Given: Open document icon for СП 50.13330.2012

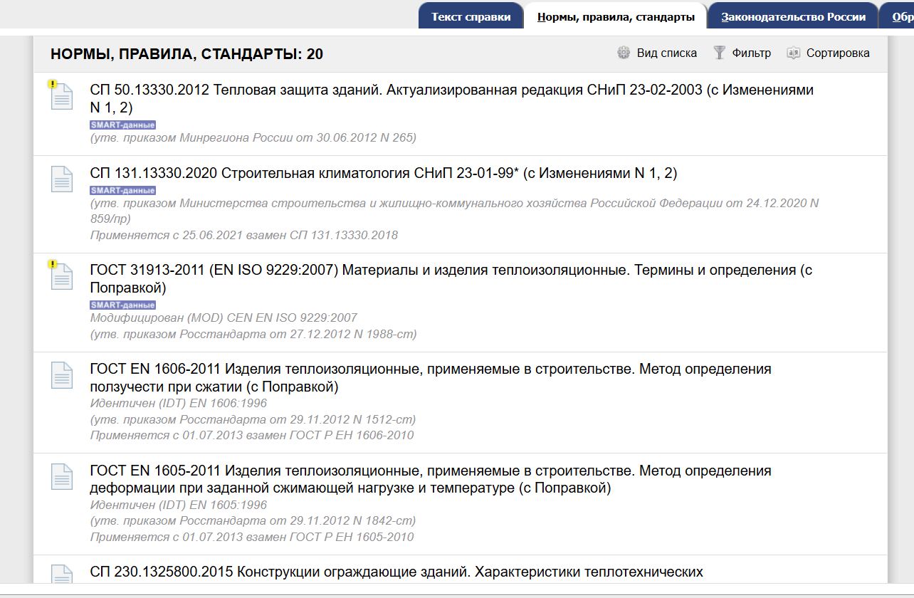Looking at the screenshot, I should 61,95.
